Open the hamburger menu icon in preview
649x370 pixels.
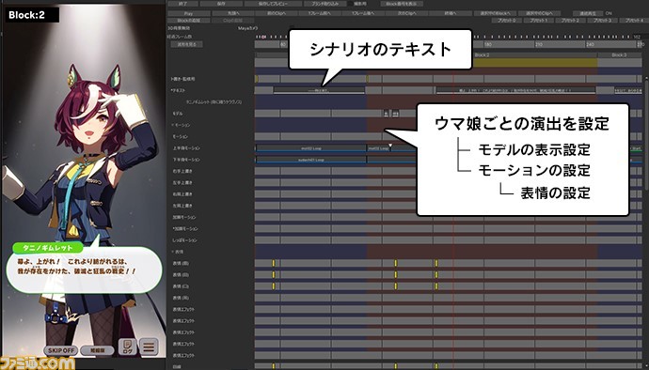click(x=149, y=347)
